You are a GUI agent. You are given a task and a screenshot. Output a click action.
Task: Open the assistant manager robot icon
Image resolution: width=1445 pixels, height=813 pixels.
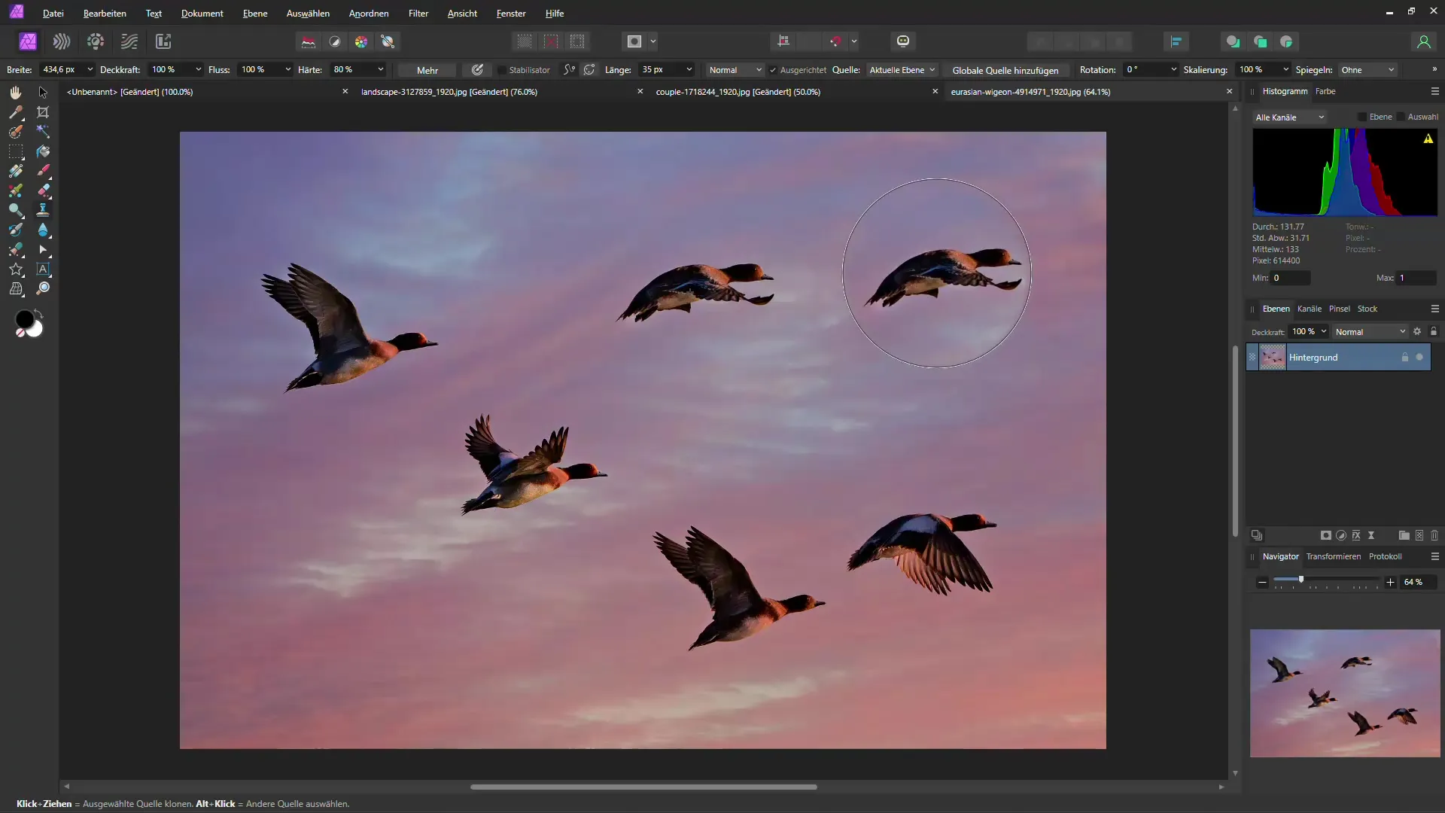pos(903,41)
